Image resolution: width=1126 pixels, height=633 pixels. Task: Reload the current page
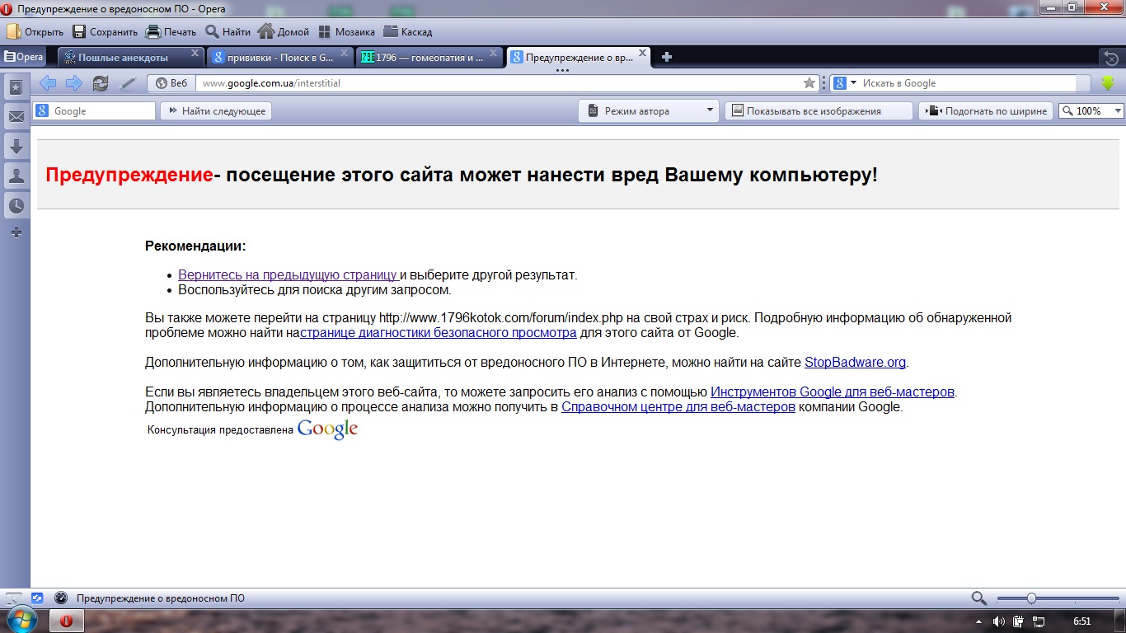tap(101, 83)
